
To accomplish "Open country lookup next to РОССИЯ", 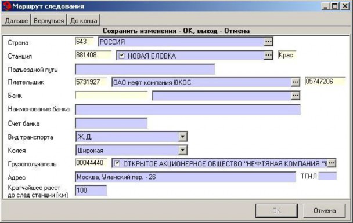I will tap(268, 42).
